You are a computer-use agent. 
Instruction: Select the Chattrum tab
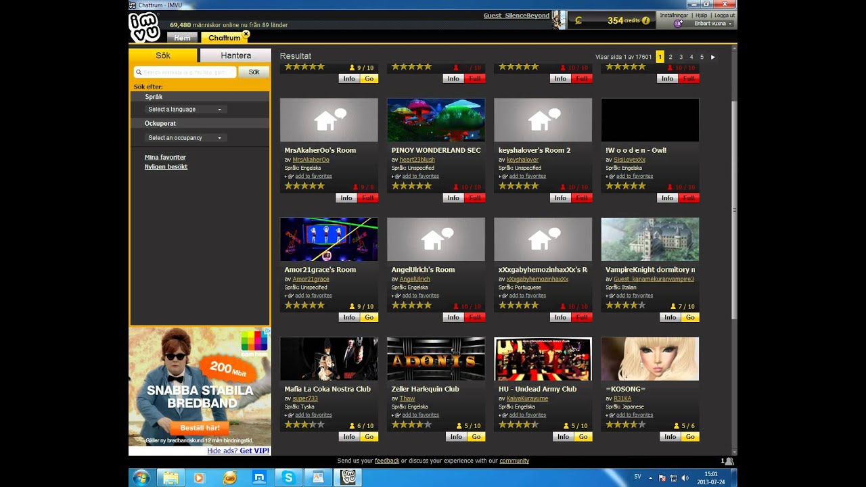[224, 38]
